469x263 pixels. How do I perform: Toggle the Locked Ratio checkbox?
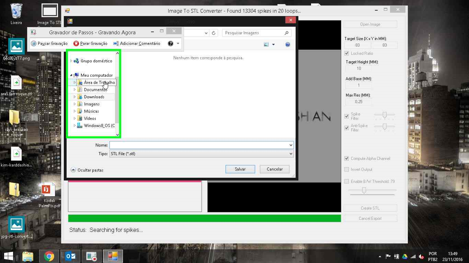[x=347, y=53]
